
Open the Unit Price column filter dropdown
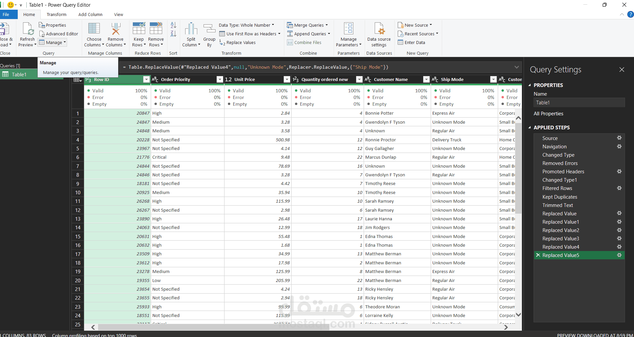pyautogui.click(x=287, y=79)
